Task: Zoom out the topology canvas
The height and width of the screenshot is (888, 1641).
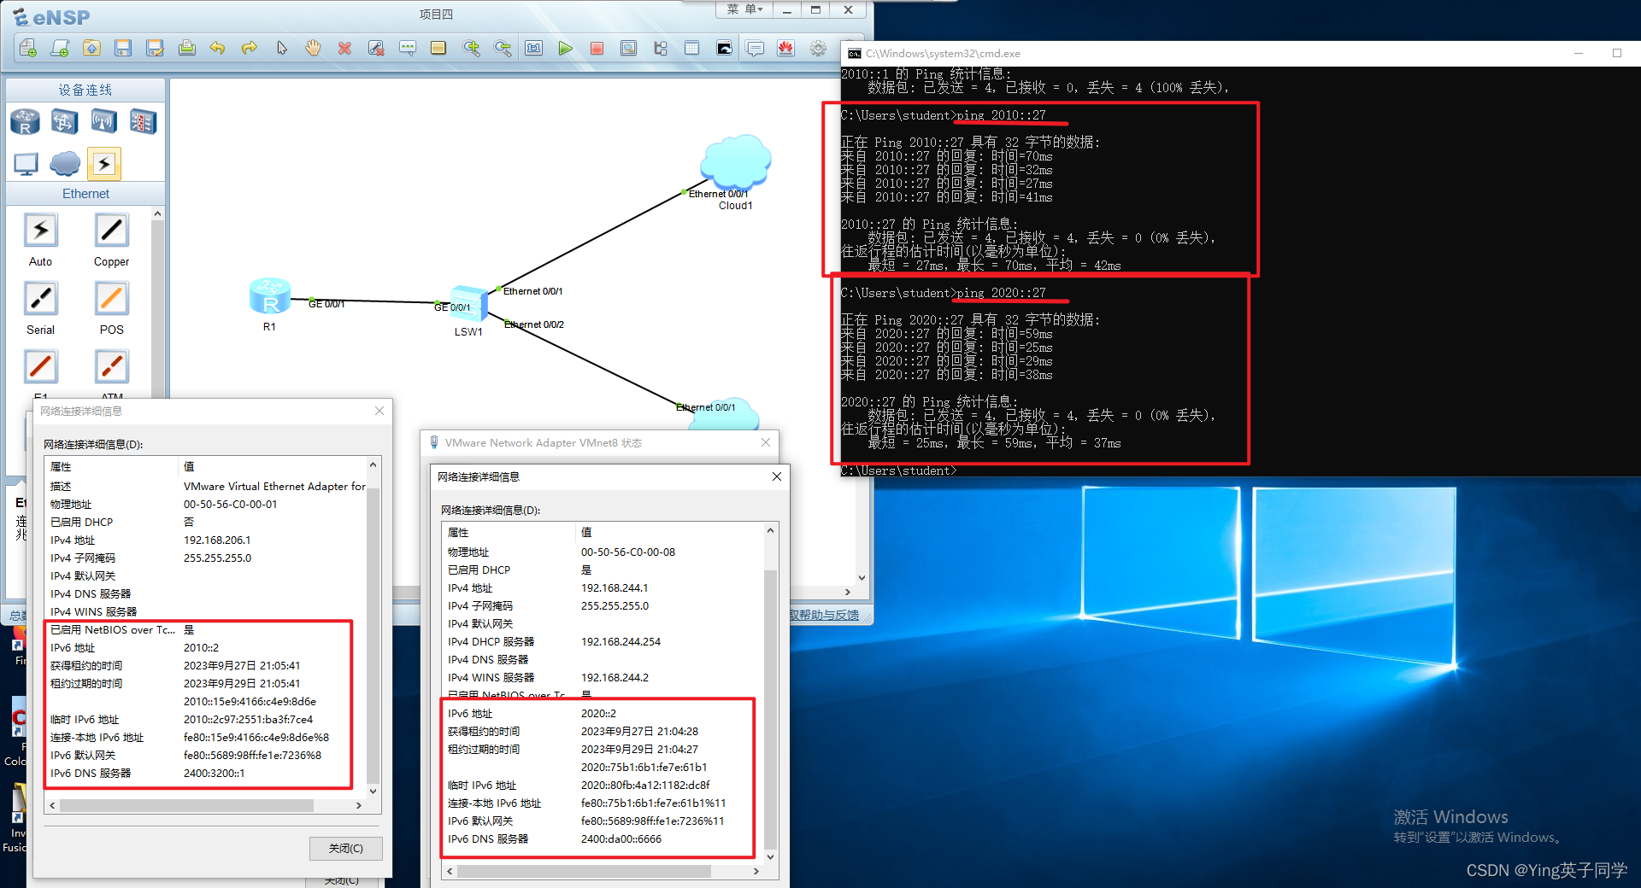Action: (503, 48)
